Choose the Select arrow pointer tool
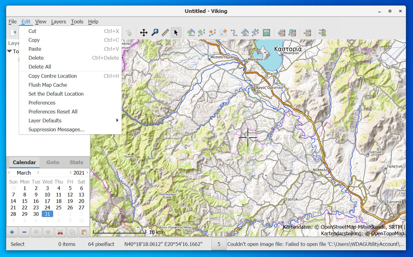Viewport: 413px width, 257px height. pos(176,33)
